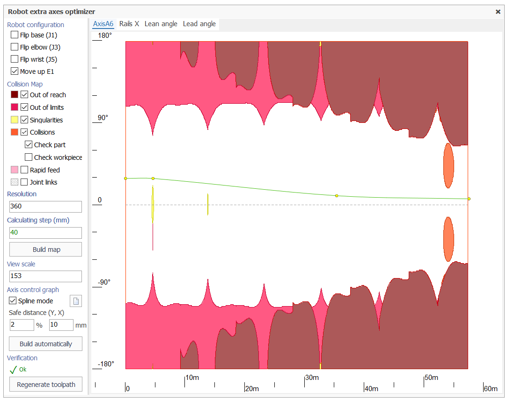The image size is (507, 400).
Task: Select the Lead angle tab
Action: tap(199, 24)
